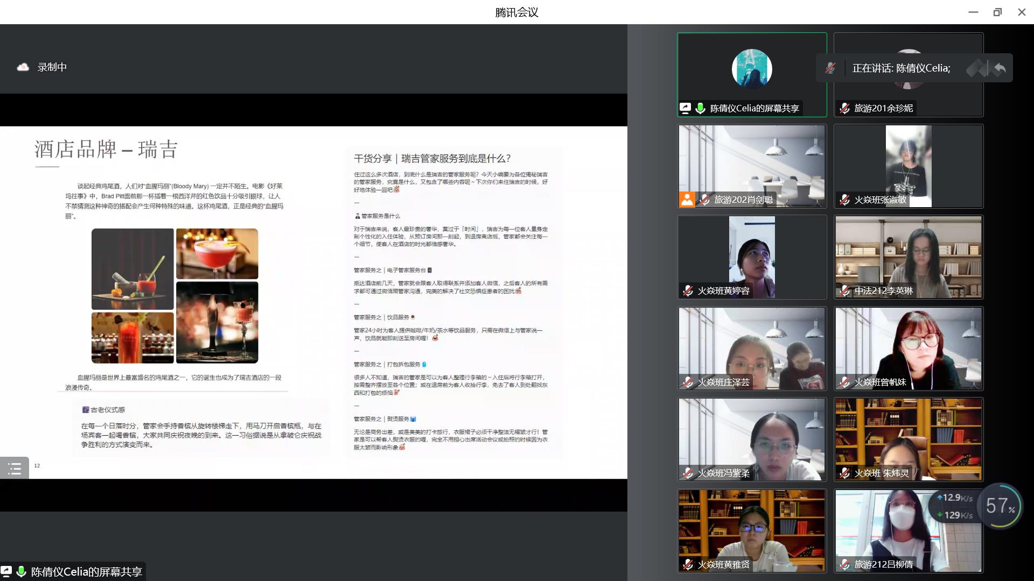Click muted mic icon of 火焱班曾帆妹

(844, 382)
